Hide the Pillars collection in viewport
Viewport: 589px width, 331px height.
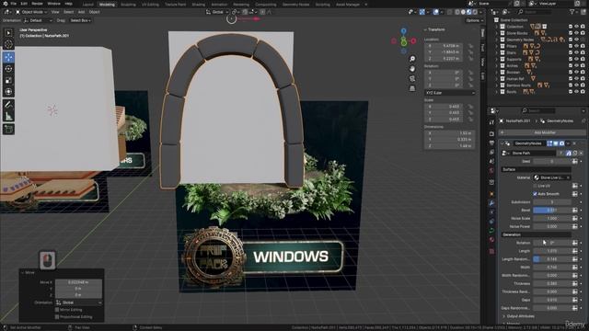point(577,46)
